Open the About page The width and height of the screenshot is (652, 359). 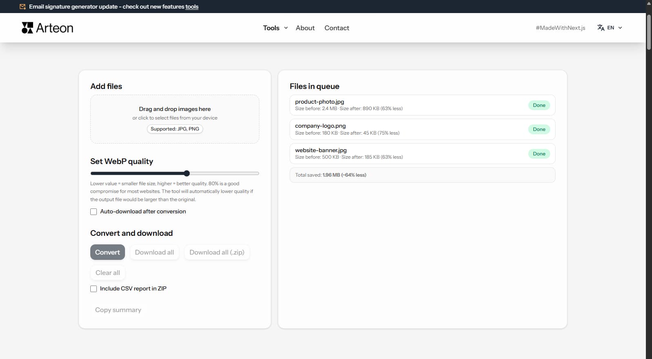pyautogui.click(x=305, y=28)
